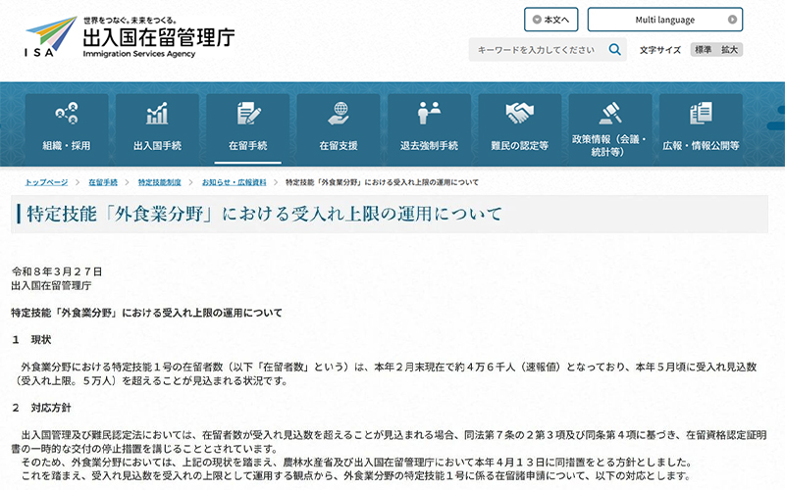Click section heading ２ 対応方針
Screen dimensions: 785x490
(x=41, y=408)
